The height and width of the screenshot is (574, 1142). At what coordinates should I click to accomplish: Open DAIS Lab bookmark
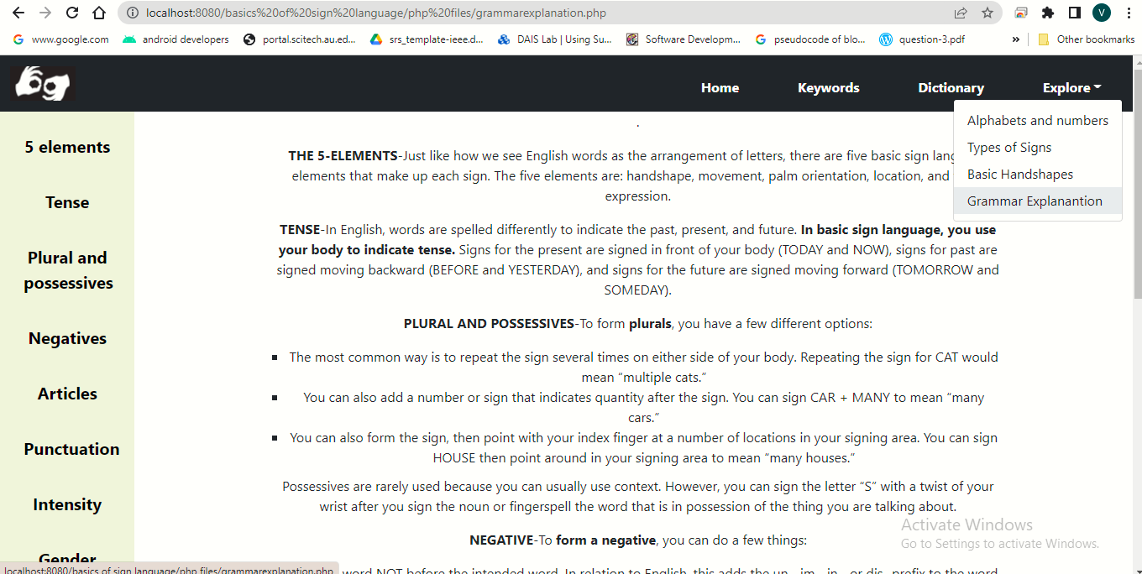click(555, 39)
